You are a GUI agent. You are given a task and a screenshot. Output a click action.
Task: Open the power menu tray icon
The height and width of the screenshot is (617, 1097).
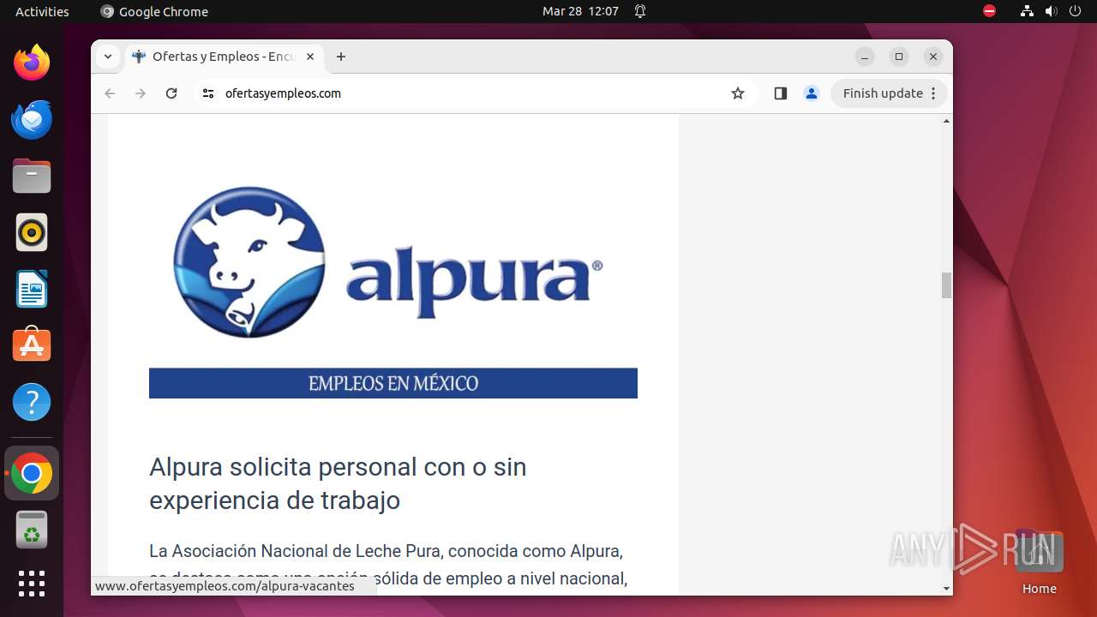tap(1076, 11)
